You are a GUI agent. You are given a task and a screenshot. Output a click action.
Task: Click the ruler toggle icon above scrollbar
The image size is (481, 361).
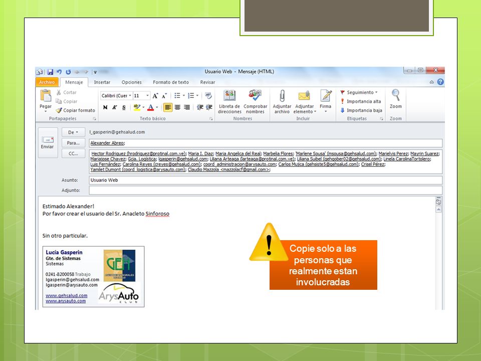tap(439, 202)
